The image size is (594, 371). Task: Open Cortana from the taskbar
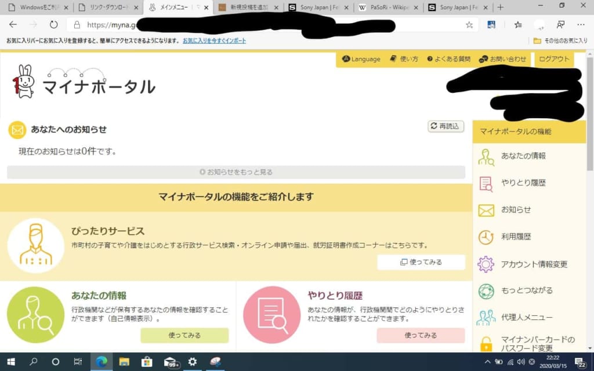coord(55,362)
